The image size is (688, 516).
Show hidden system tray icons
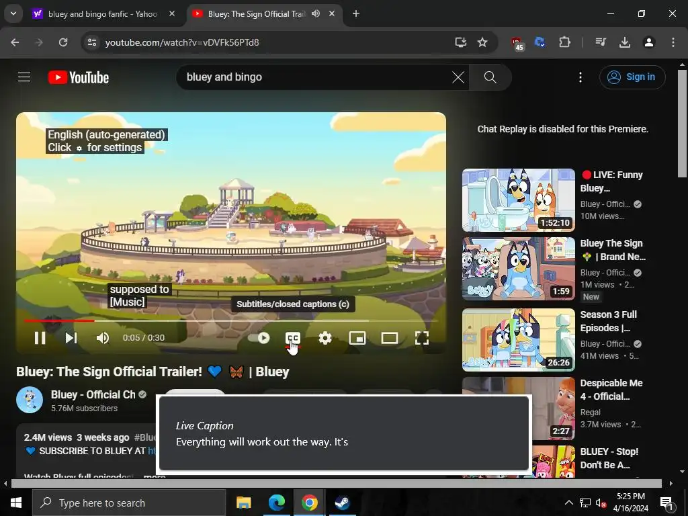(568, 503)
